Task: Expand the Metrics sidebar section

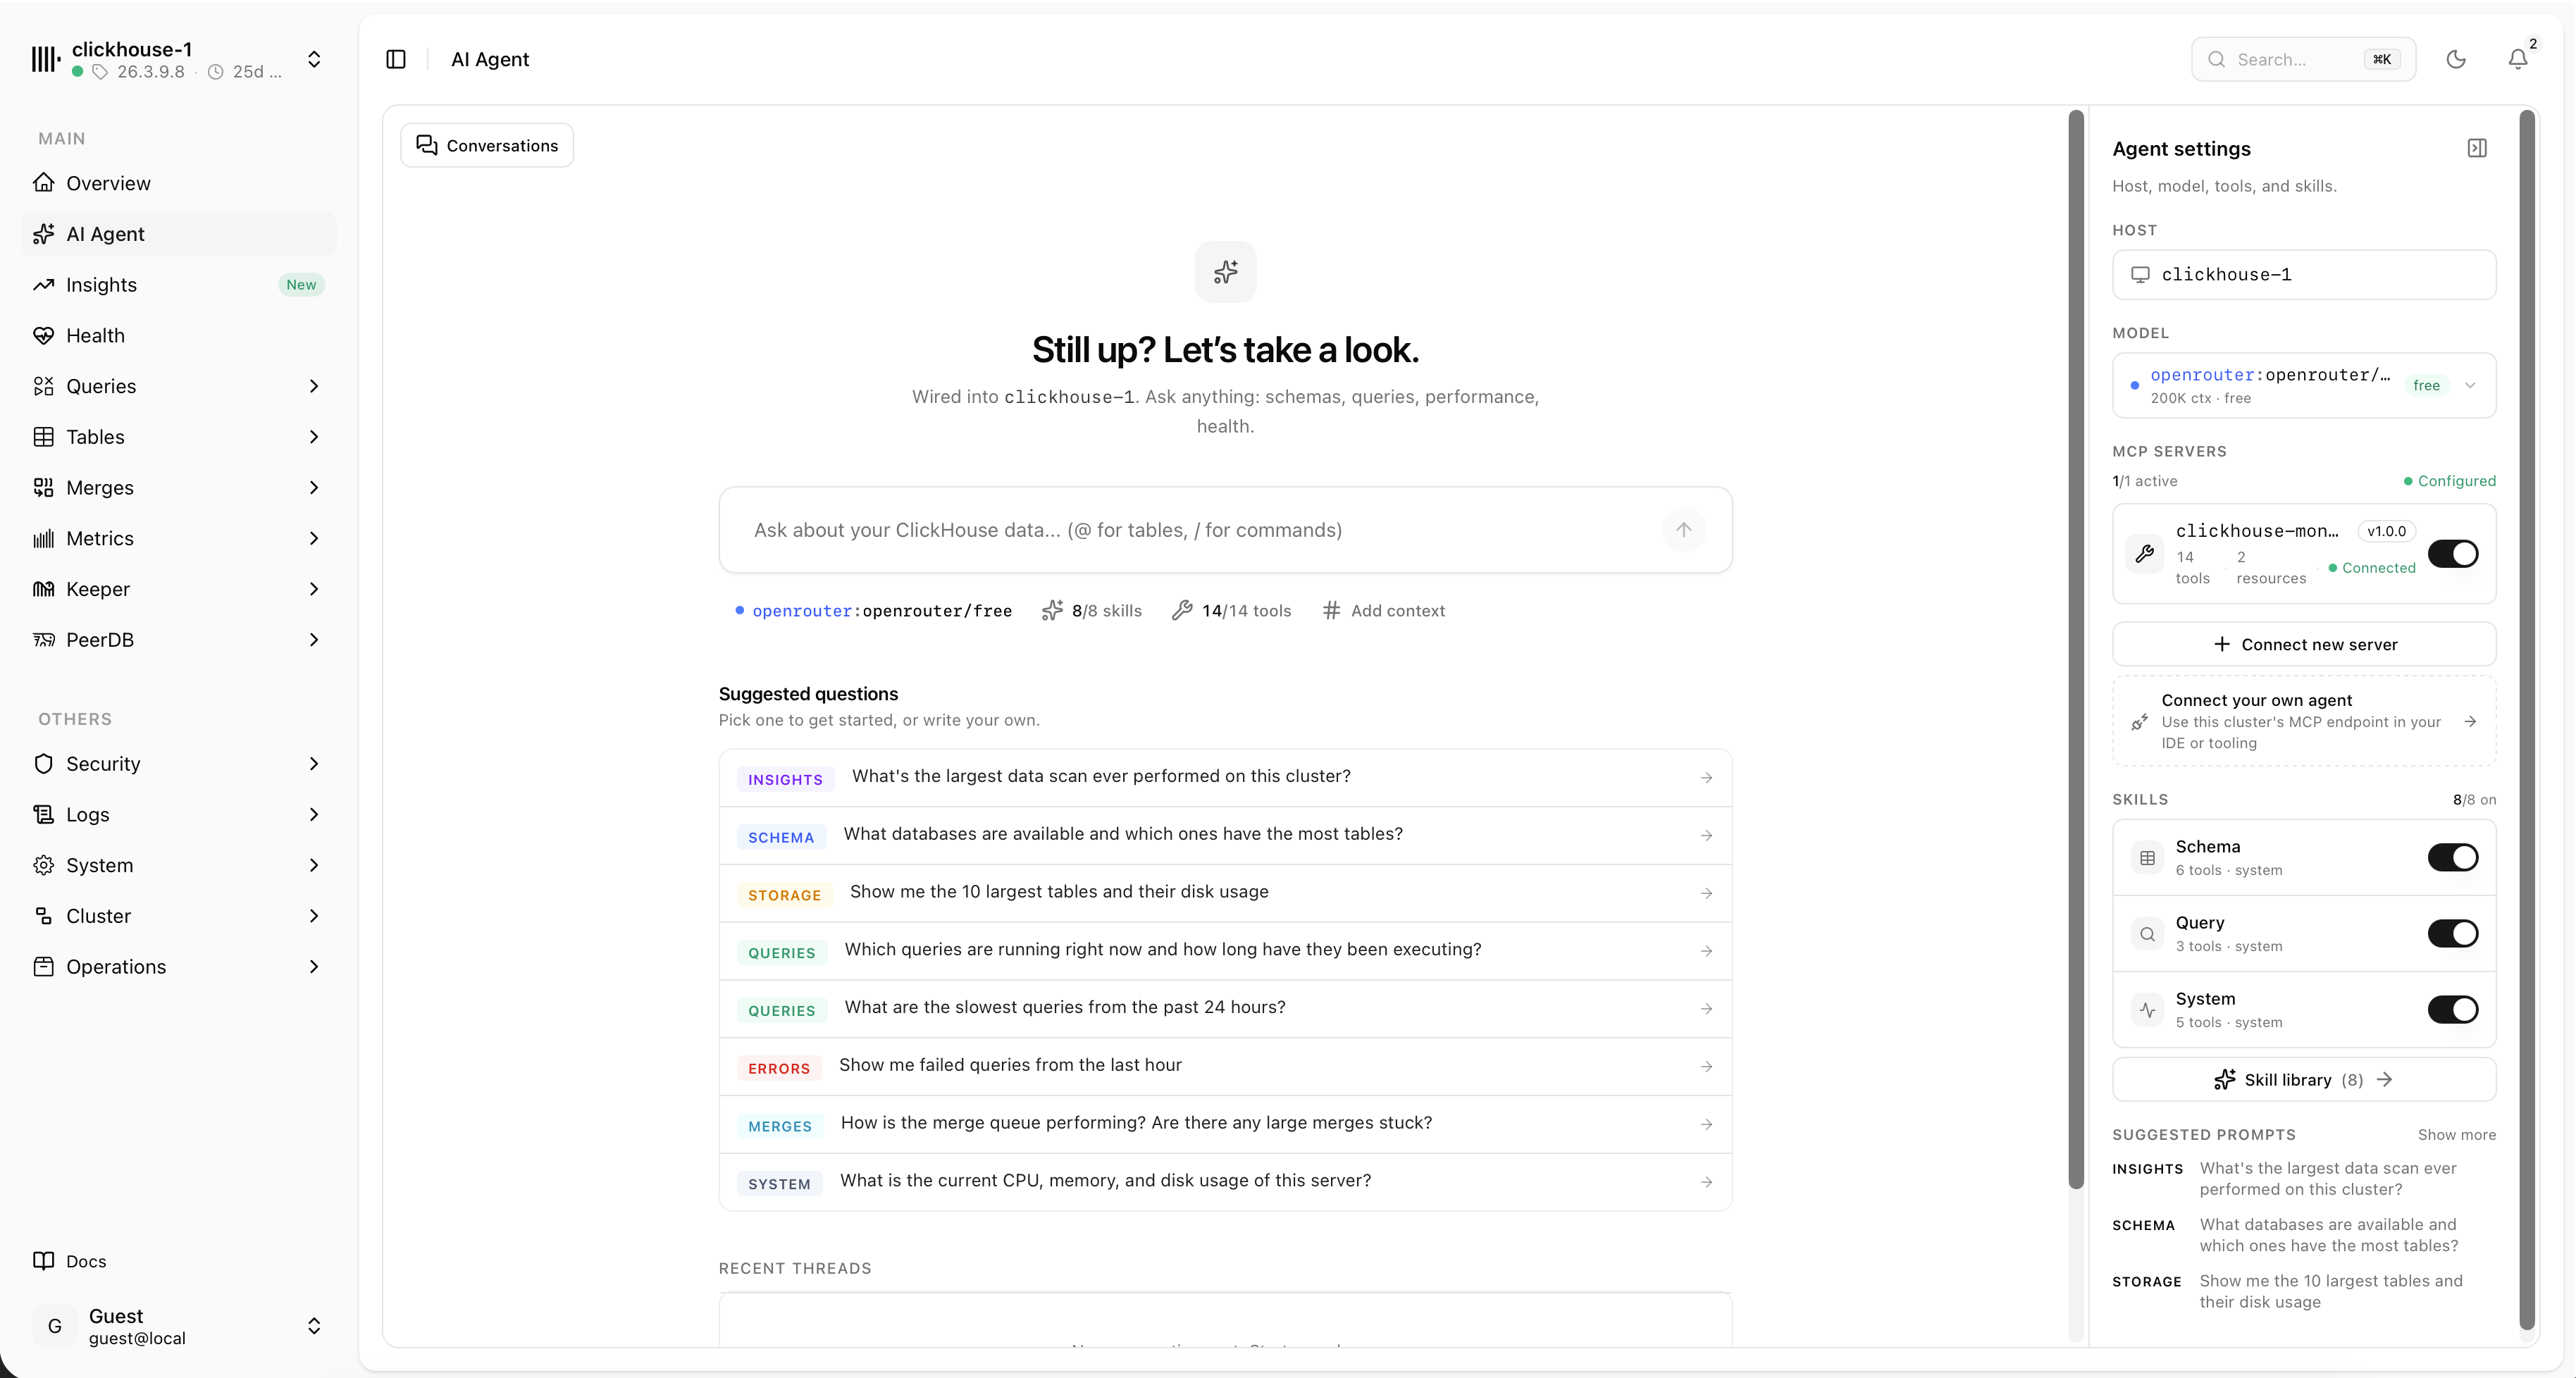Action: [314, 538]
